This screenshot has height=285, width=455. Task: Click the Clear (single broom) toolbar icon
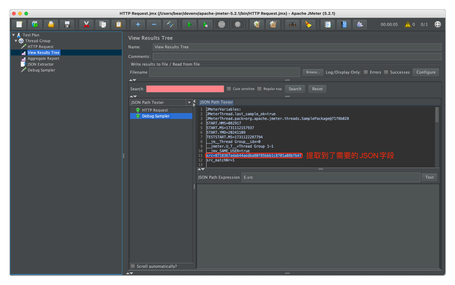pos(257,24)
